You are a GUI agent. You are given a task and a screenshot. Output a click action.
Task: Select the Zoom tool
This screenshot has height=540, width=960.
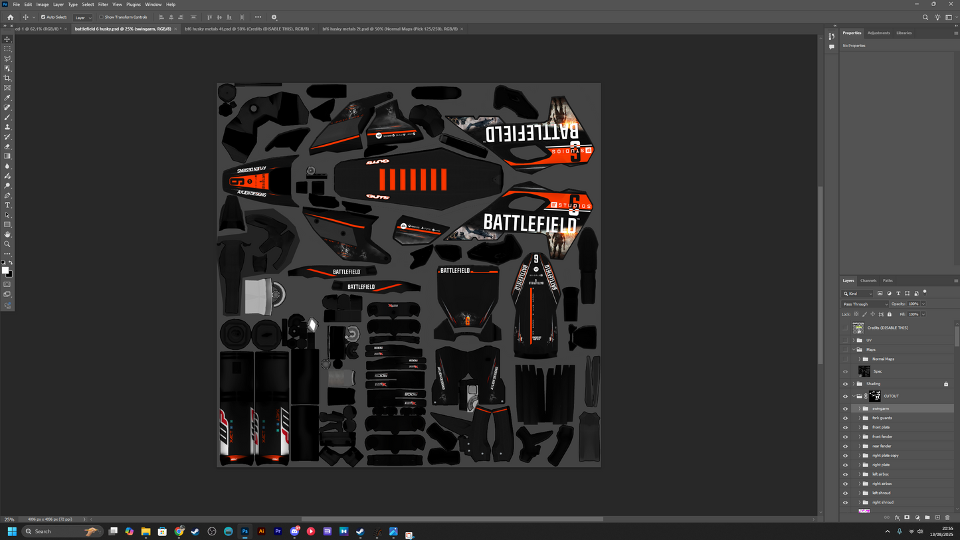(7, 244)
